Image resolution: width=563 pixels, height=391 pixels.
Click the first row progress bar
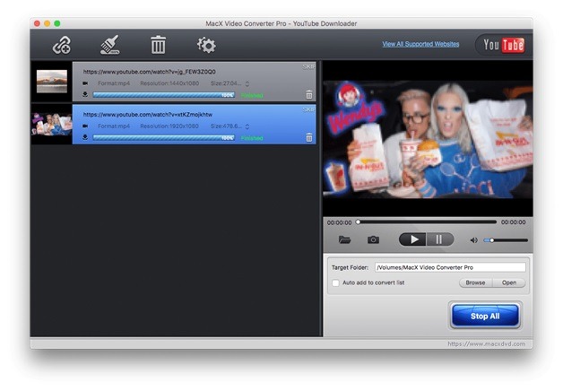(164, 95)
